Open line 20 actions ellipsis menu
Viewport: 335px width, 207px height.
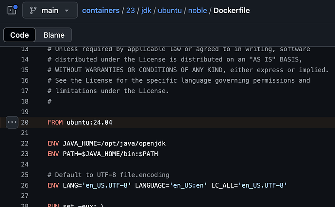[x=12, y=122]
